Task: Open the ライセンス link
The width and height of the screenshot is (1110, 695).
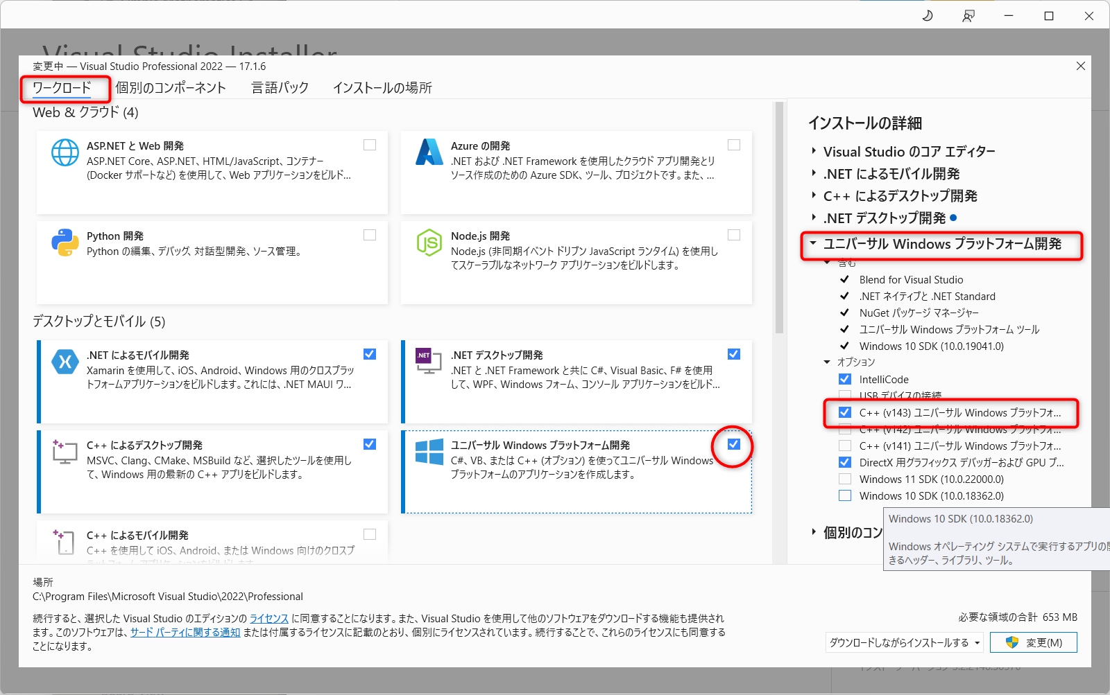Action: (269, 618)
